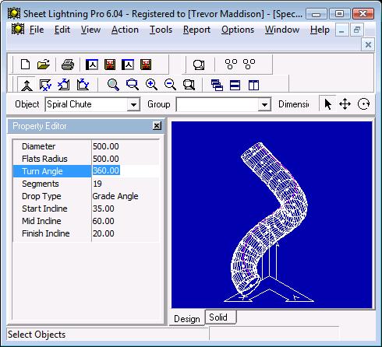Open the Help menu
The height and width of the screenshot is (347, 382).
[x=320, y=30]
